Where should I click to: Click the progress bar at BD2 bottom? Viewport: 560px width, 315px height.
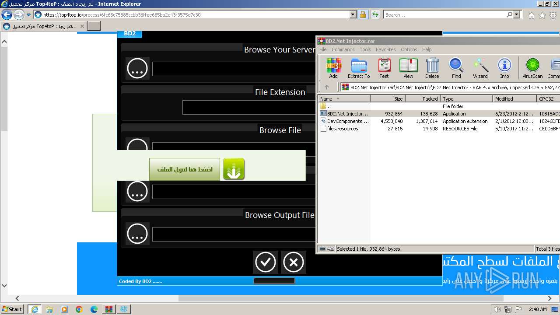pyautogui.click(x=274, y=281)
